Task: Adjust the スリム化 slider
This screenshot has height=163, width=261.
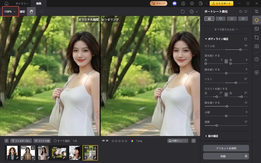Action: pyautogui.click(x=240, y=50)
